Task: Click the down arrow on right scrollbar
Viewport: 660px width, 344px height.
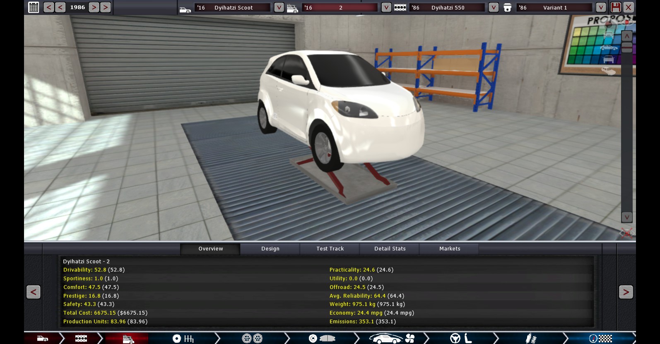Action: pyautogui.click(x=627, y=217)
